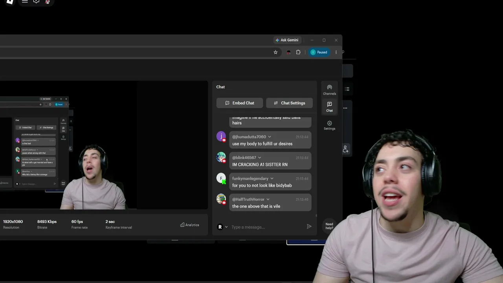Select the Chat sidebar tab
The height and width of the screenshot is (283, 503).
point(329,107)
